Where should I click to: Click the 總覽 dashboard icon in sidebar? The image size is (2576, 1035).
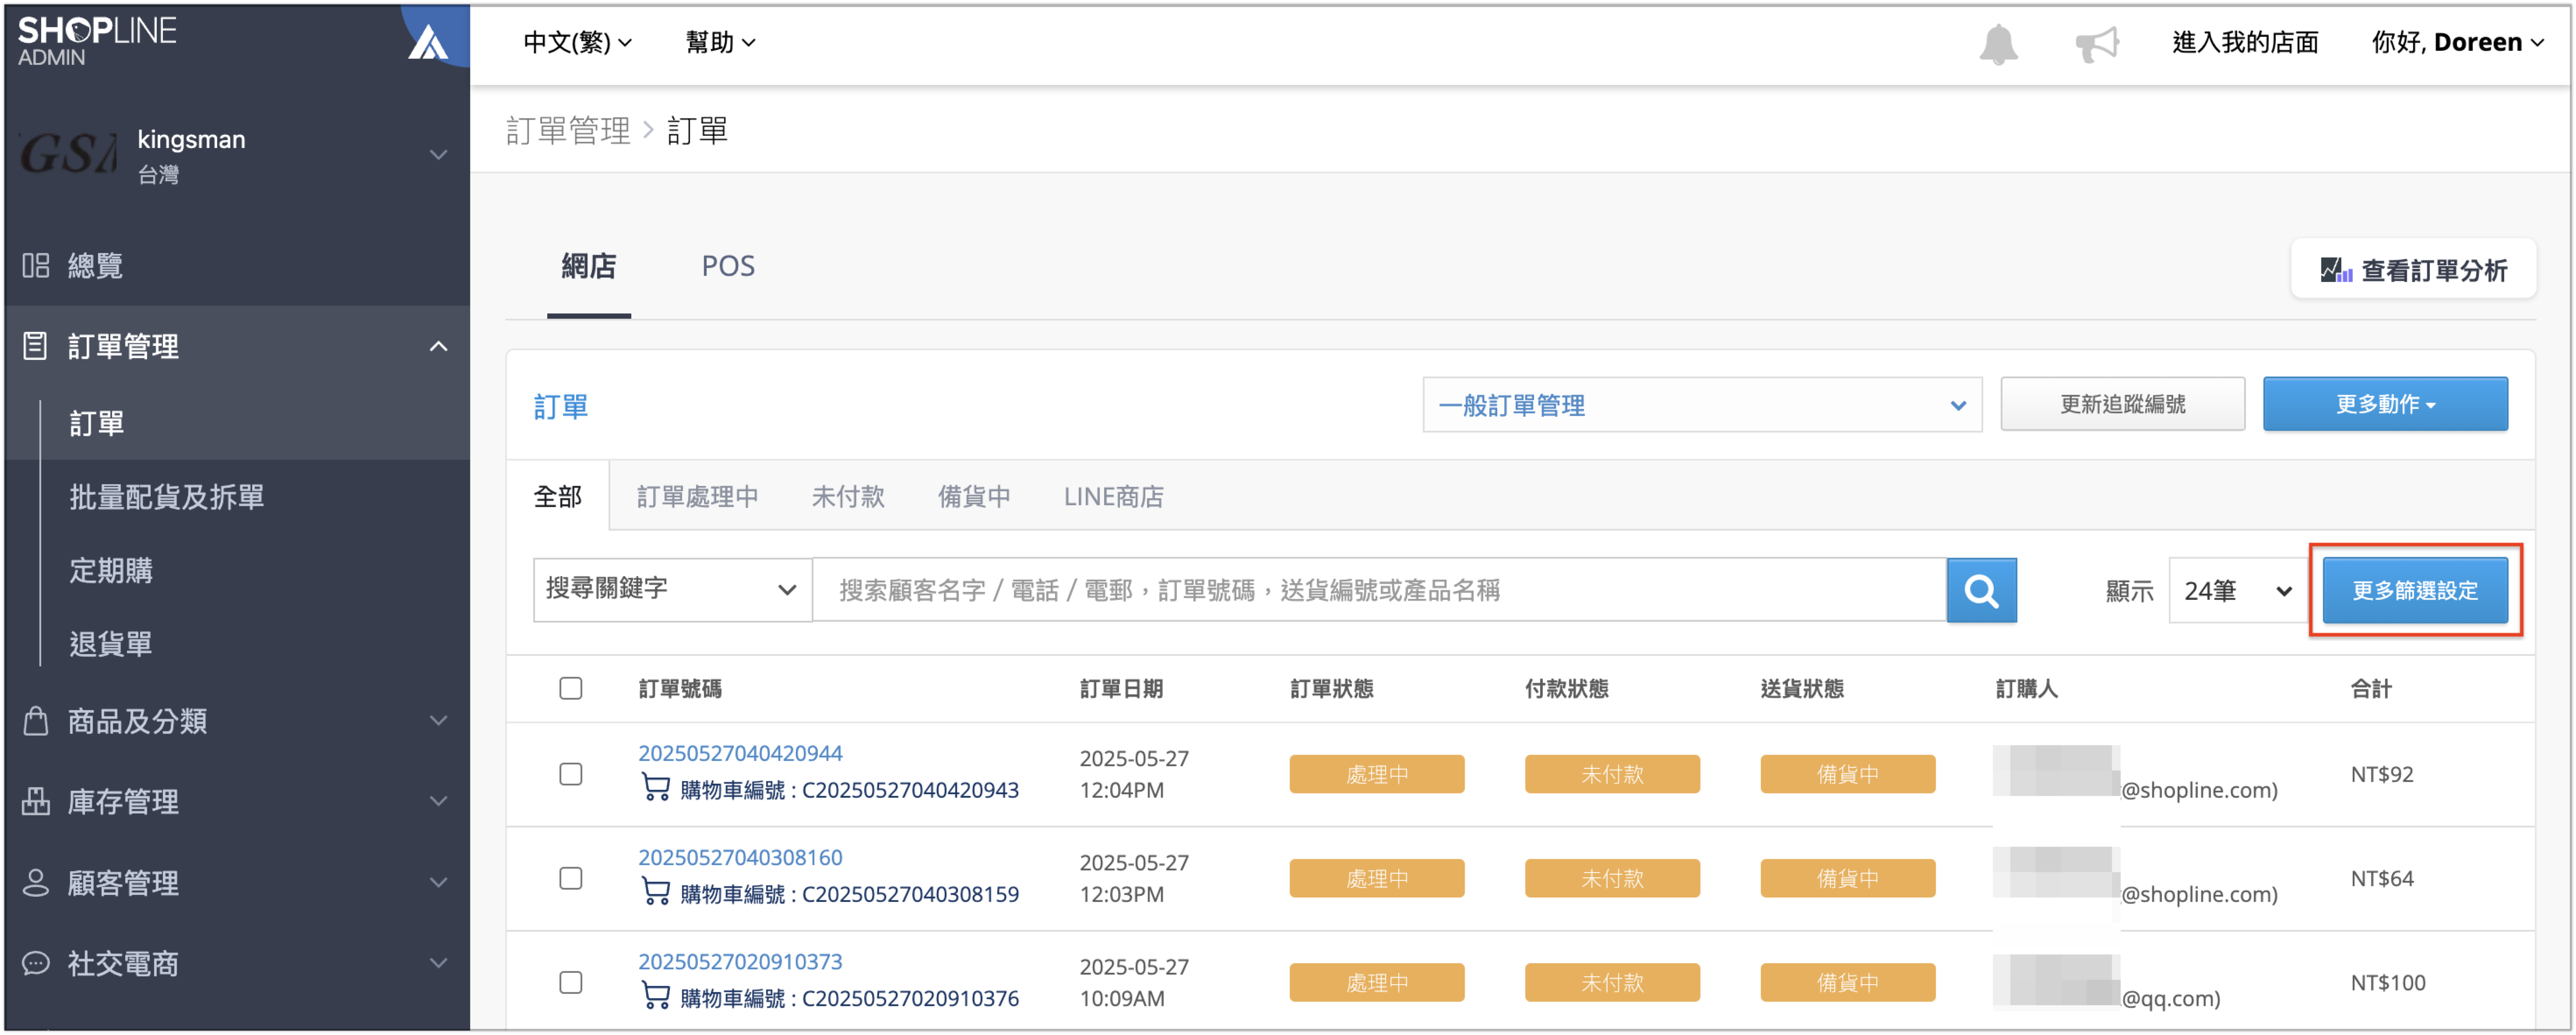(36, 265)
